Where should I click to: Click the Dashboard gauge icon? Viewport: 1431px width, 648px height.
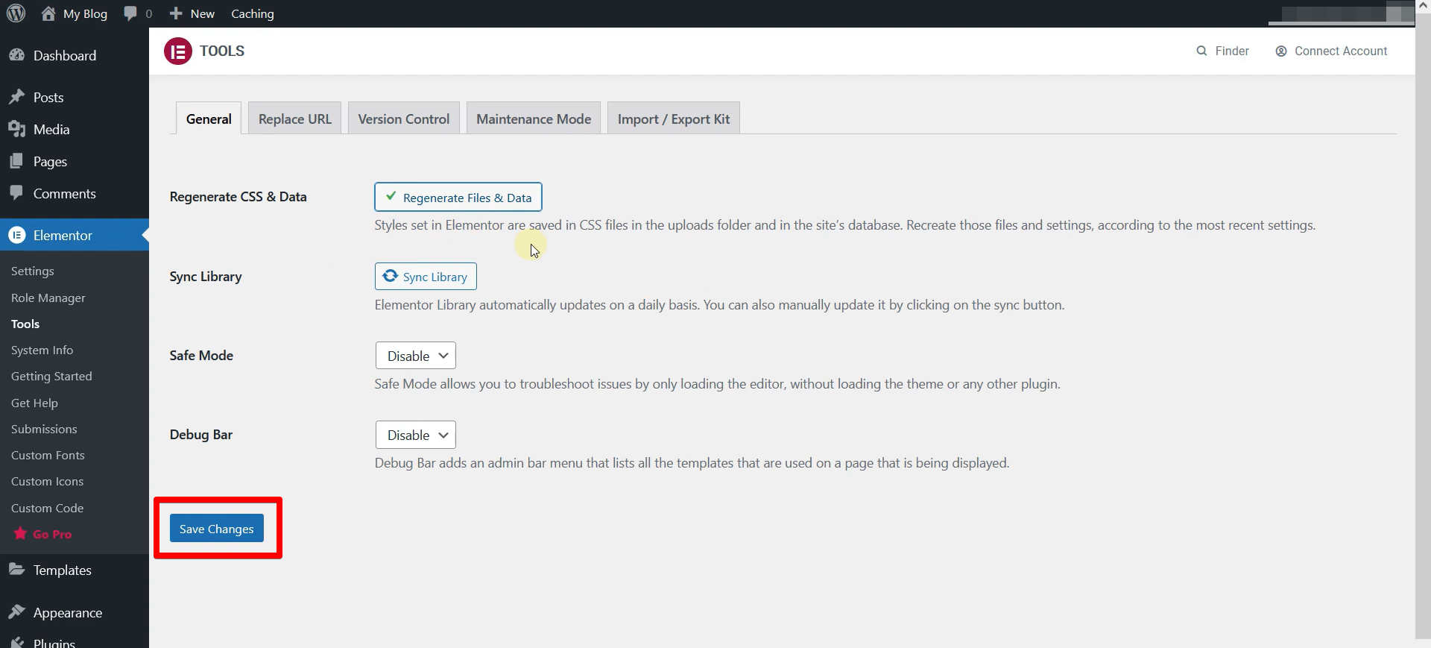pyautogui.click(x=16, y=55)
